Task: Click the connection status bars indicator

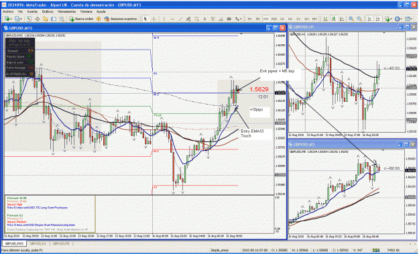Action: (376, 250)
